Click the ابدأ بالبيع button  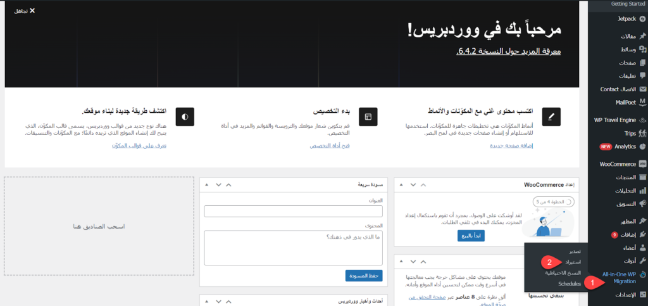pos(471,236)
